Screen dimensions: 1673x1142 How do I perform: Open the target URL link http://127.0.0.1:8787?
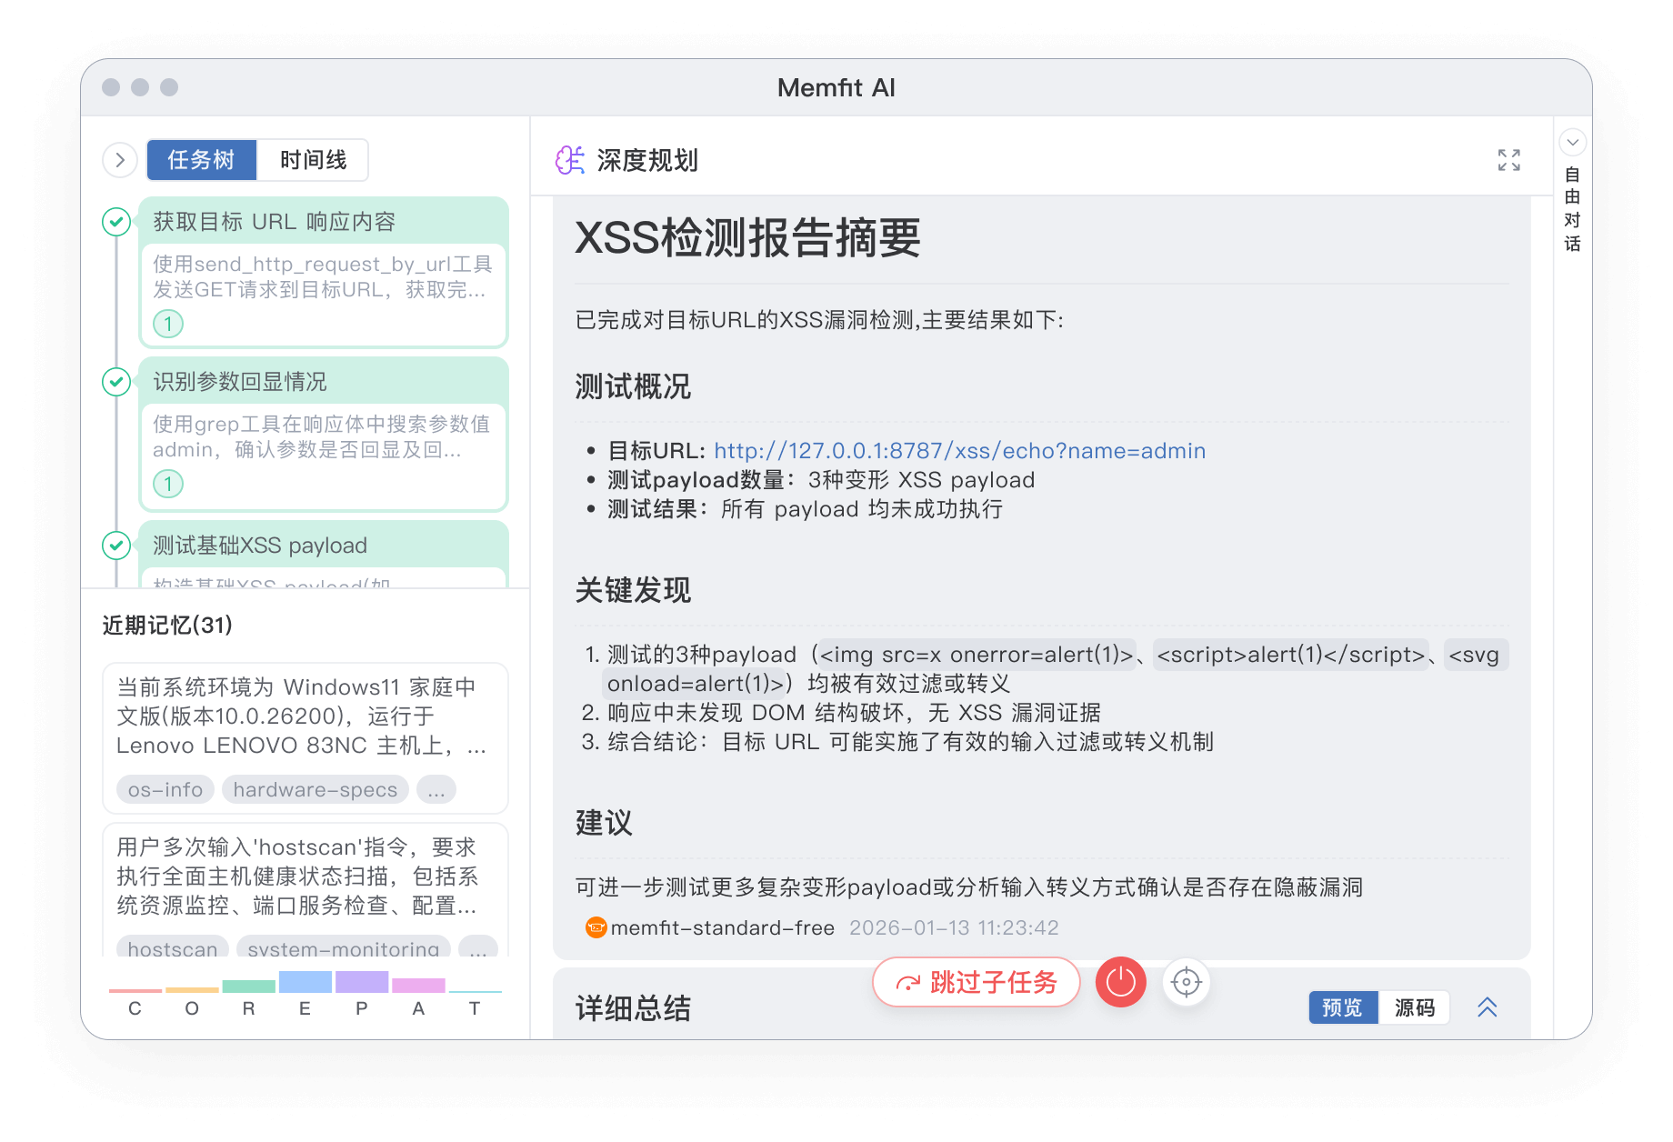(x=959, y=450)
